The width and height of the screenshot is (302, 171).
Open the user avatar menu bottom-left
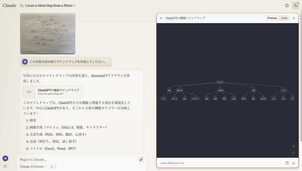tap(5, 158)
